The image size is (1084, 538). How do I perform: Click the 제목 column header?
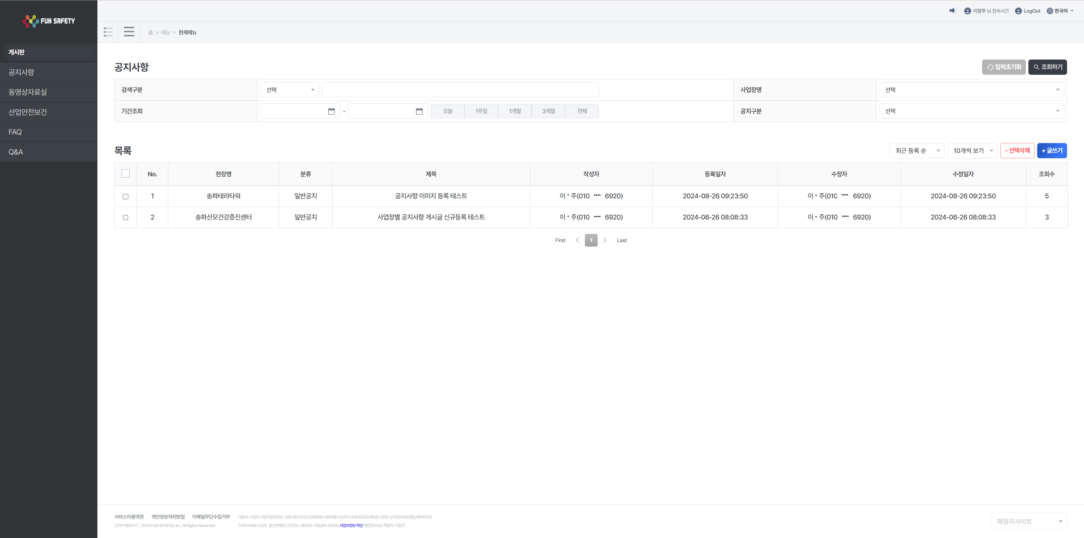[x=431, y=174]
